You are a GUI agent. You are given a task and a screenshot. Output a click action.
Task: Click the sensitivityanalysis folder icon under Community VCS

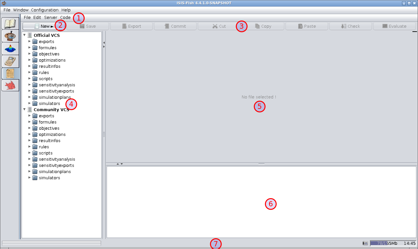(x=35, y=159)
